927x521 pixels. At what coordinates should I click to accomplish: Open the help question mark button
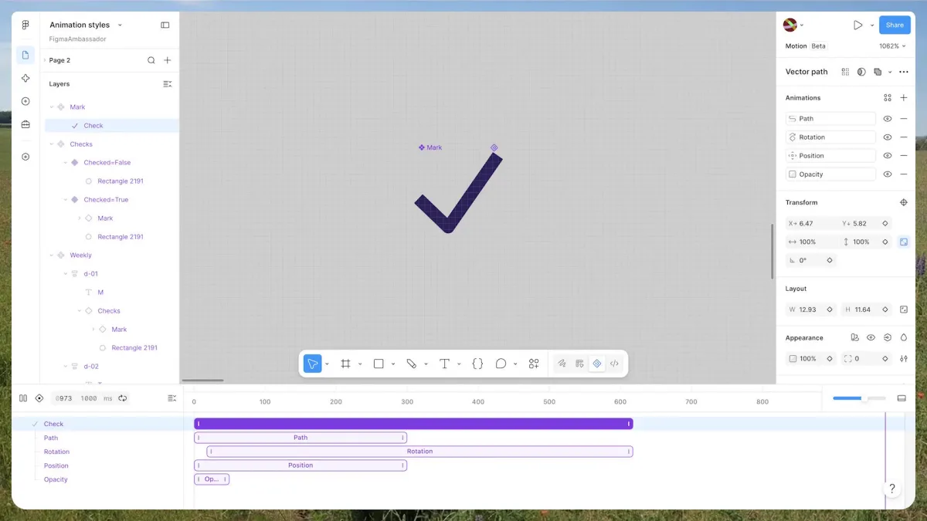[892, 489]
